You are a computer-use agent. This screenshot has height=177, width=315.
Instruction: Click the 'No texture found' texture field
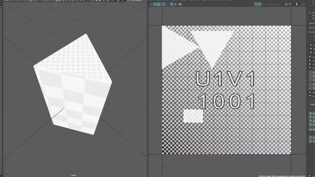273,4
